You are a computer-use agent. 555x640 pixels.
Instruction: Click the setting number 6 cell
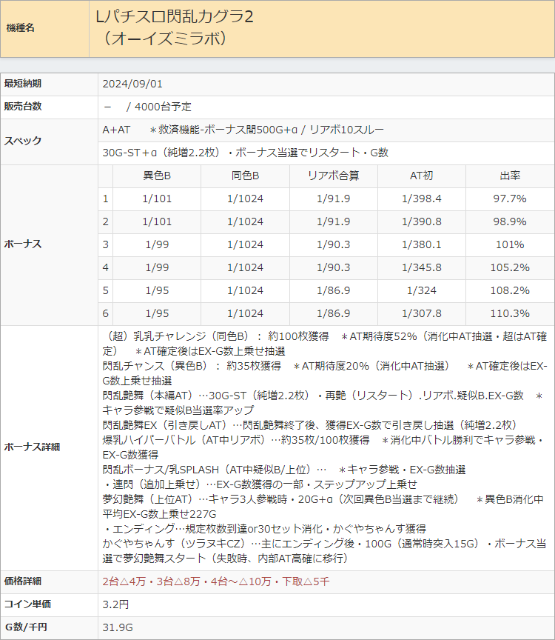point(106,313)
